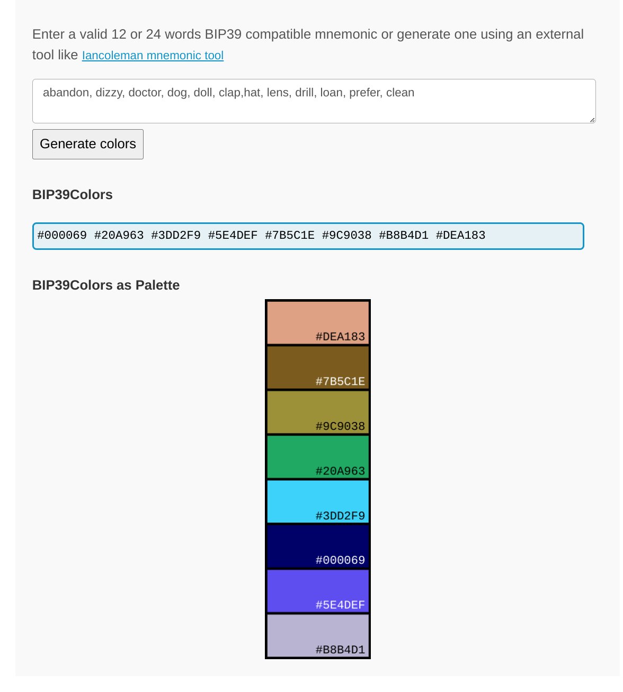Open the Iancoleman mnemonic tool link

click(x=153, y=56)
